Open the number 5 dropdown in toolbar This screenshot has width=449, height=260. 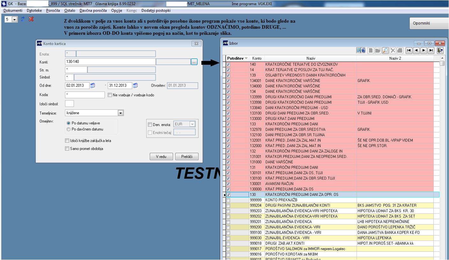(x=14, y=20)
